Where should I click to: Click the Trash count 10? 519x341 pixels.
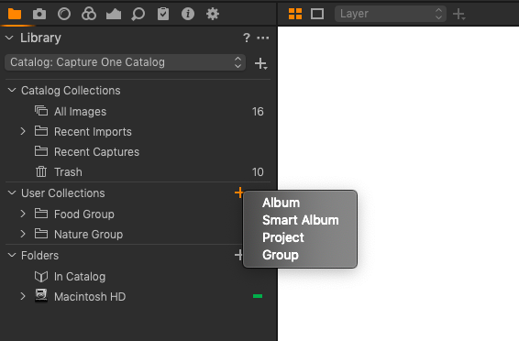(x=258, y=172)
